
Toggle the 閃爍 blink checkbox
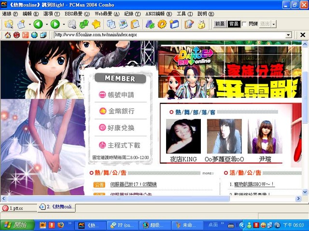coord(244,24)
